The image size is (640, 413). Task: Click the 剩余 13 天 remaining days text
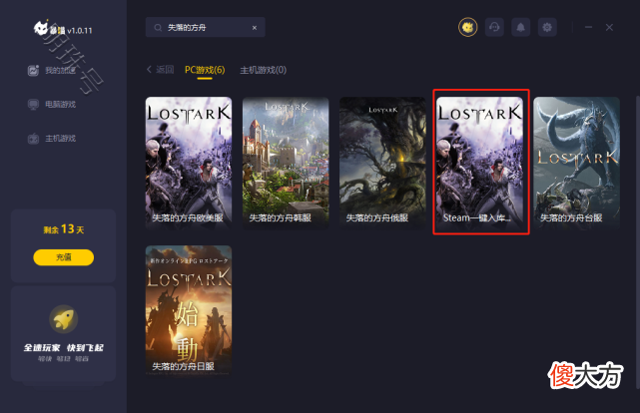[64, 229]
